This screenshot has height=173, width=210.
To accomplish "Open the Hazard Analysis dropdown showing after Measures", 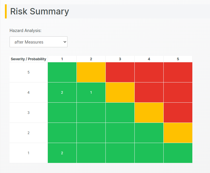I will coord(39,42).
